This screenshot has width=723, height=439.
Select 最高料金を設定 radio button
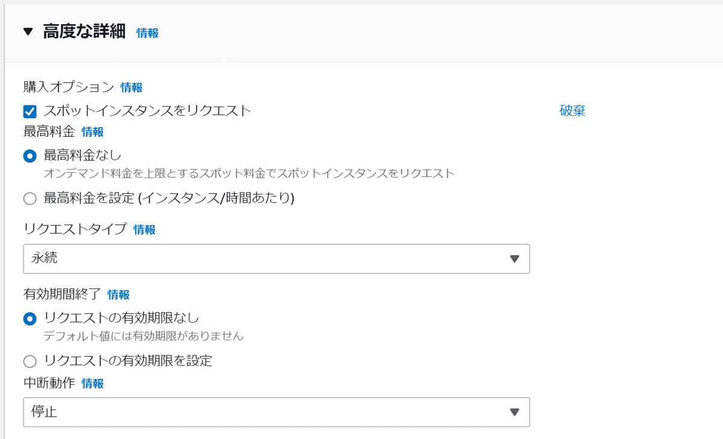point(30,198)
